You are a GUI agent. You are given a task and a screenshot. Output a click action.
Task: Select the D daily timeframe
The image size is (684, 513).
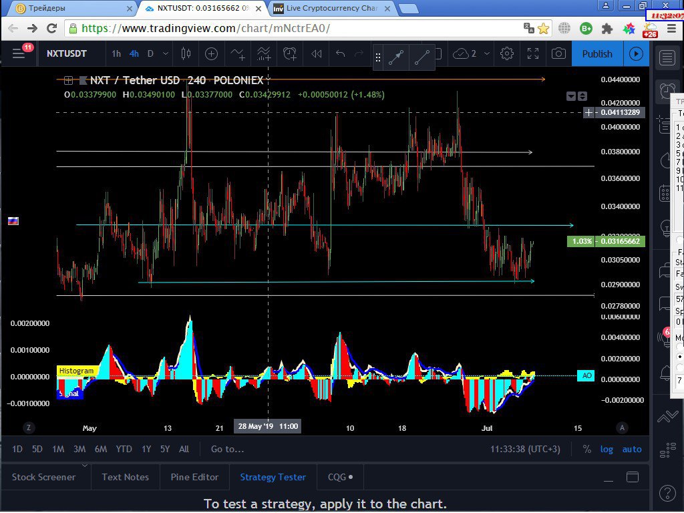pyautogui.click(x=150, y=53)
